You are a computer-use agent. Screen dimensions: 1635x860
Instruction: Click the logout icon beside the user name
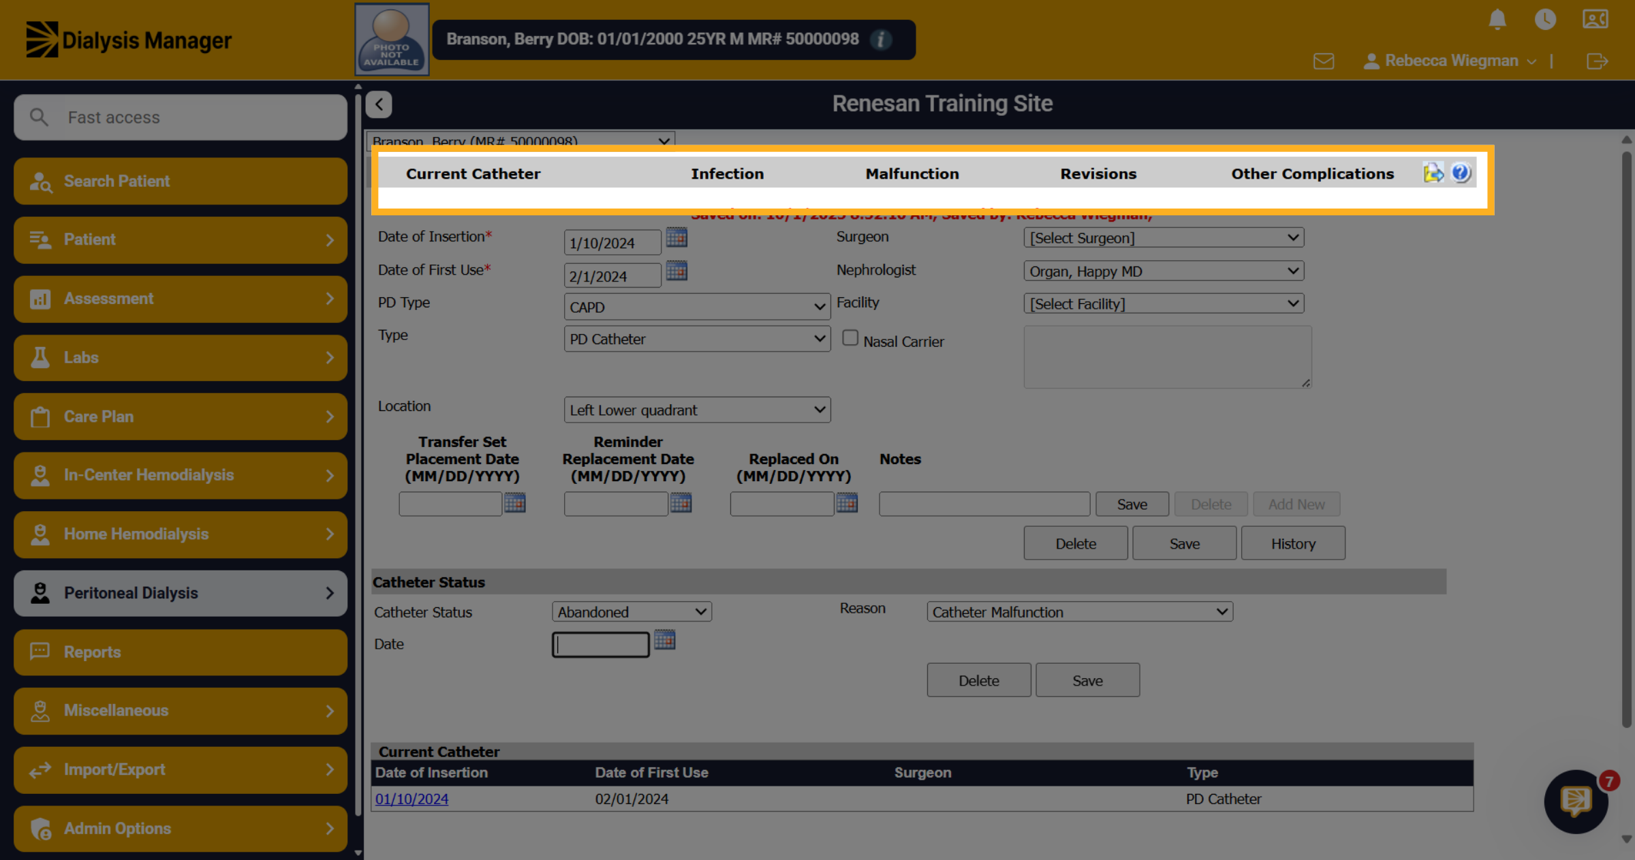click(1597, 61)
